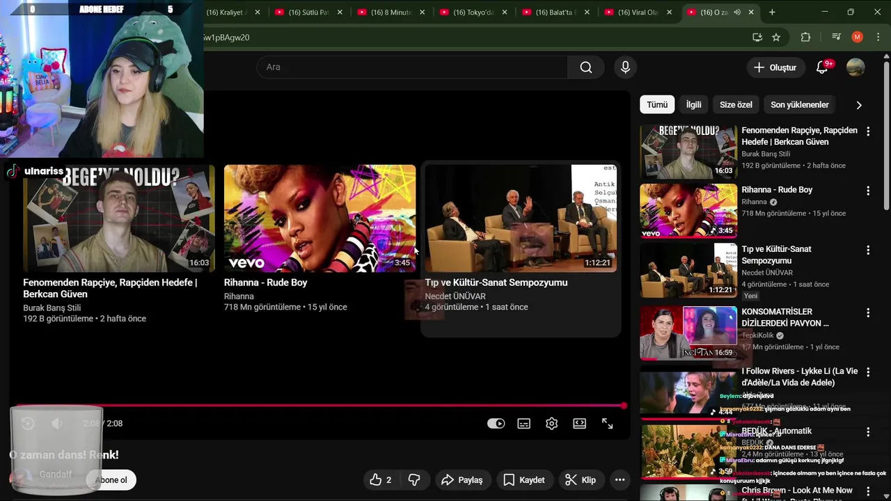The height and width of the screenshot is (501, 891).
Task: Click install app icon in address bar
Action: pyautogui.click(x=757, y=38)
